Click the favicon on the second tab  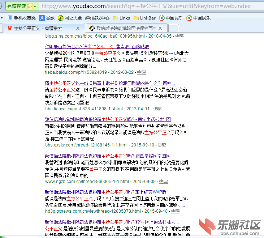92,28
